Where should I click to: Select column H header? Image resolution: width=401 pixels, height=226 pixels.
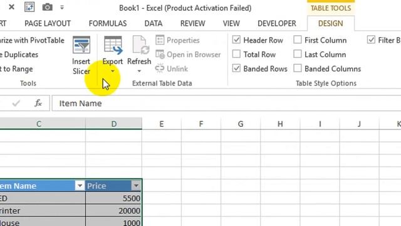coord(280,124)
